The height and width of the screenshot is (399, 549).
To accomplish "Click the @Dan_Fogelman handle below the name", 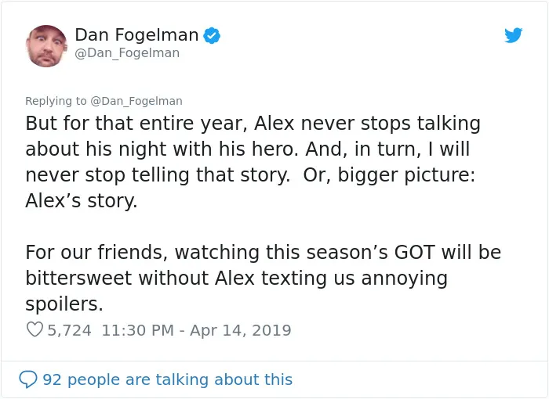I will pyautogui.click(x=127, y=53).
